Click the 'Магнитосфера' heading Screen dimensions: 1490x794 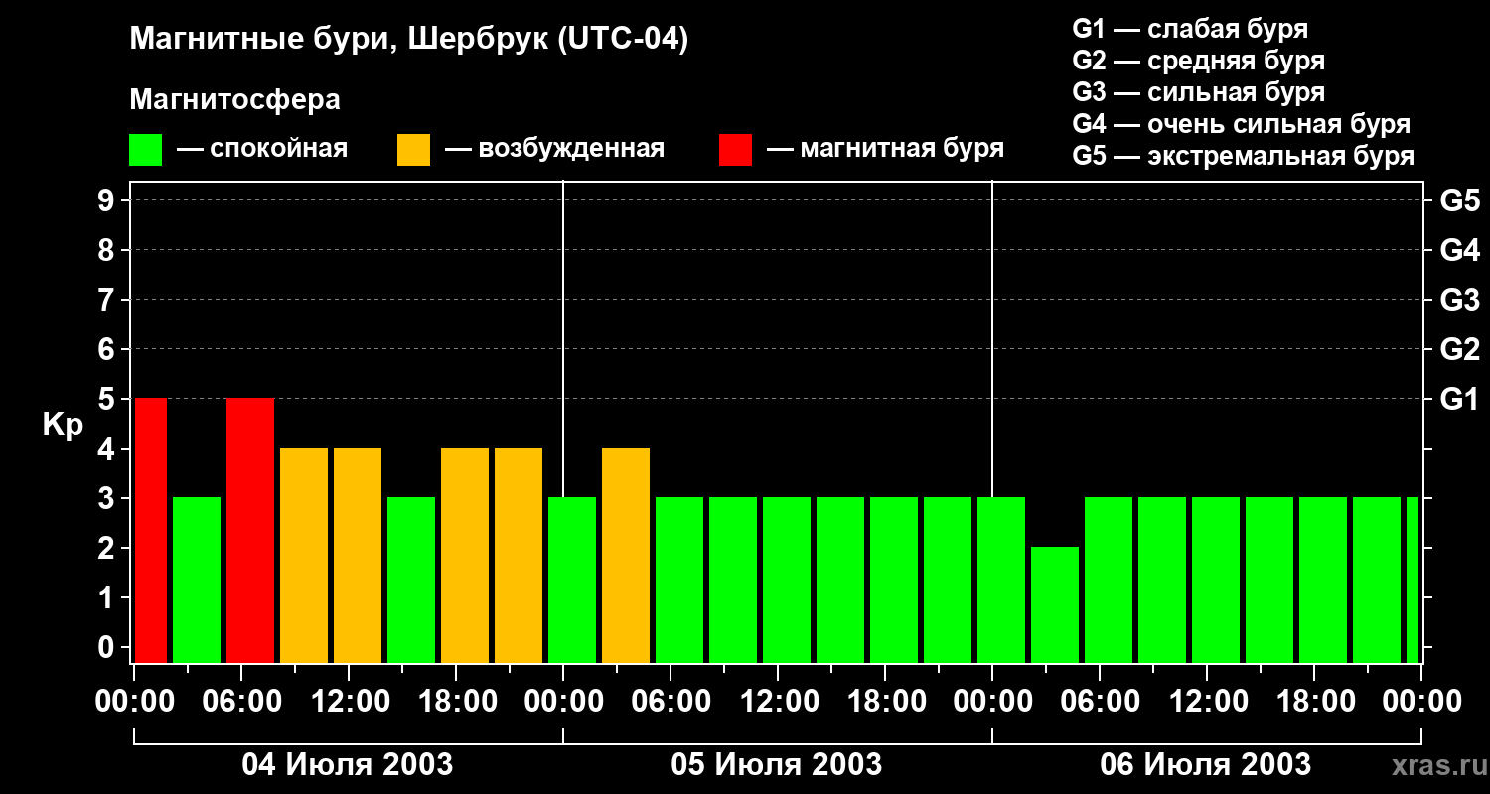tap(235, 100)
